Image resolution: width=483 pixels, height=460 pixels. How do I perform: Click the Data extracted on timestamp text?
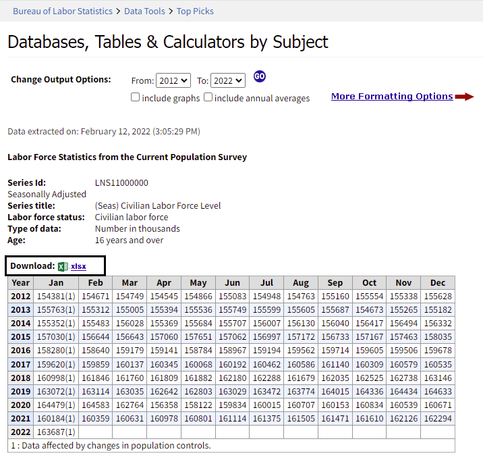[x=104, y=132]
